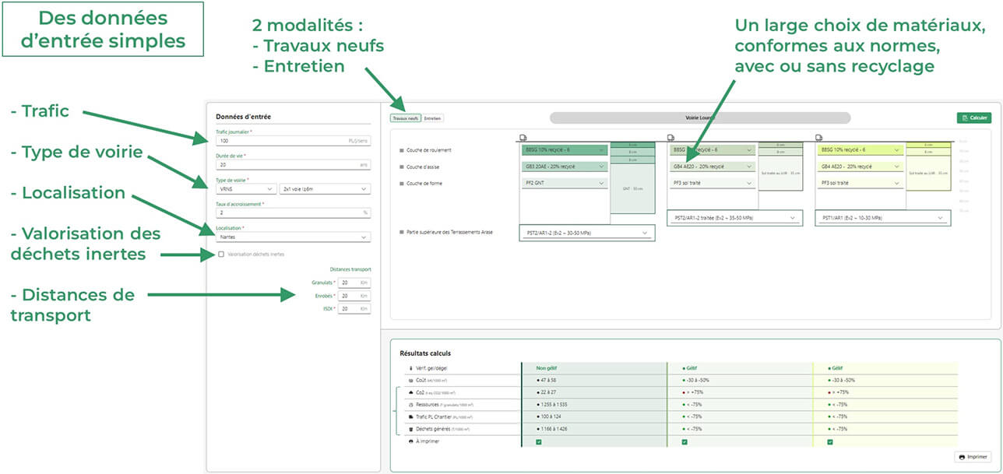Viewport: 1003px width, 474px height.
Task: Click the ISDI distance input field
Action: [x=354, y=309]
